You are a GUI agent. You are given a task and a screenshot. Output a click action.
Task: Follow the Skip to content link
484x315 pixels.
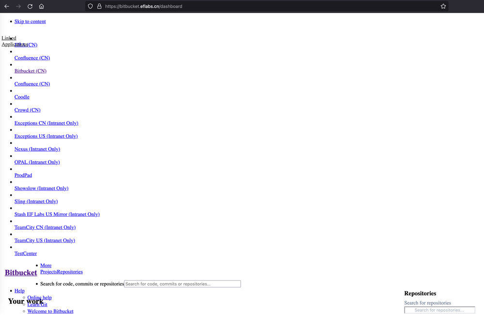[30, 21]
